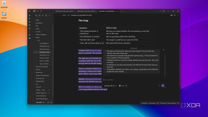The width and height of the screenshot is (208, 117).
Task: Focus the Ask a question input
Action: (x=133, y=80)
